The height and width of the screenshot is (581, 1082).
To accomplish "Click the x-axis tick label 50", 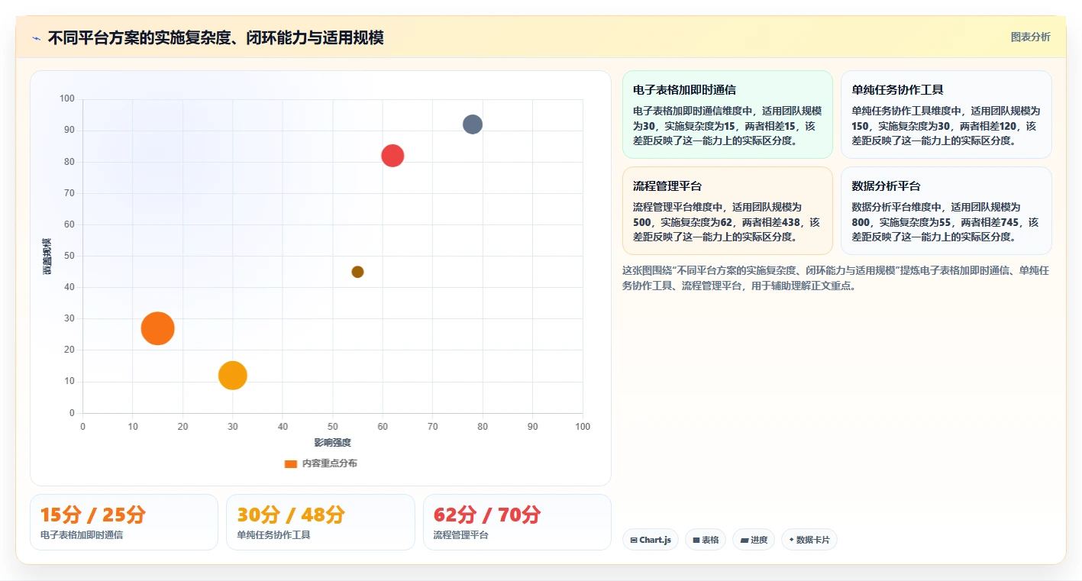I will tap(333, 427).
